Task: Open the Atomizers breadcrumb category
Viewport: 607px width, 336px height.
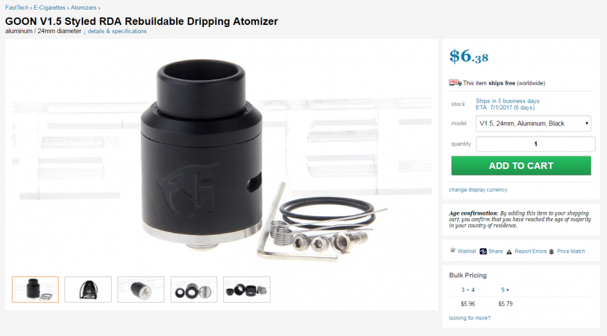Action: 83,8
